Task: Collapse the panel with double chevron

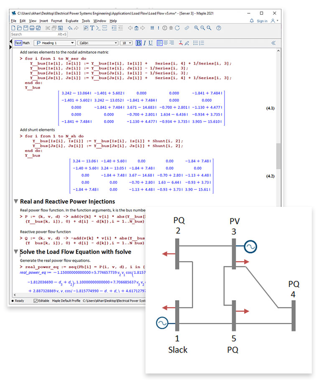Action: 273,43
